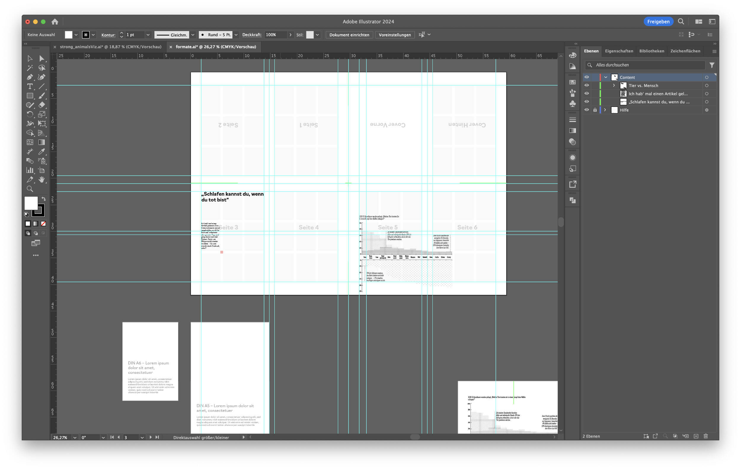Open the Bibliotheken panel tab

tap(651, 51)
